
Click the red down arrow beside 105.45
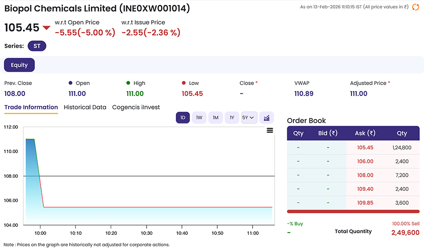47,28
